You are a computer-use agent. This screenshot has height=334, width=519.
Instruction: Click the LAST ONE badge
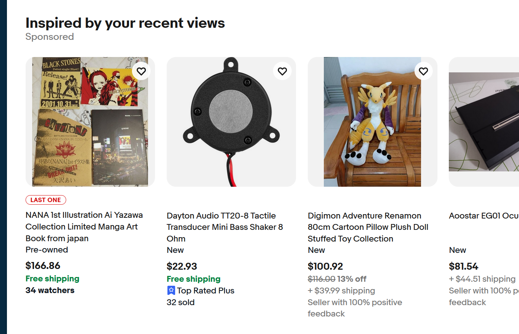point(46,200)
